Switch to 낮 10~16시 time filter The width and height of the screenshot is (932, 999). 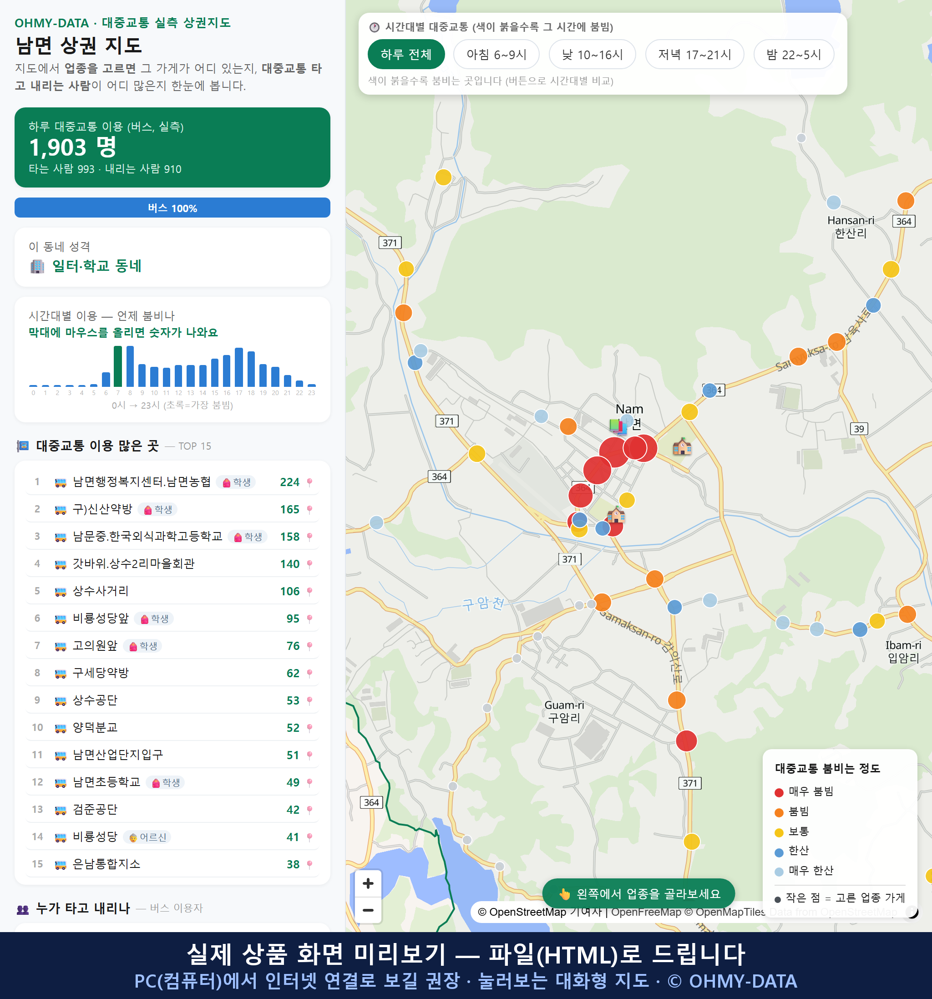tap(592, 54)
